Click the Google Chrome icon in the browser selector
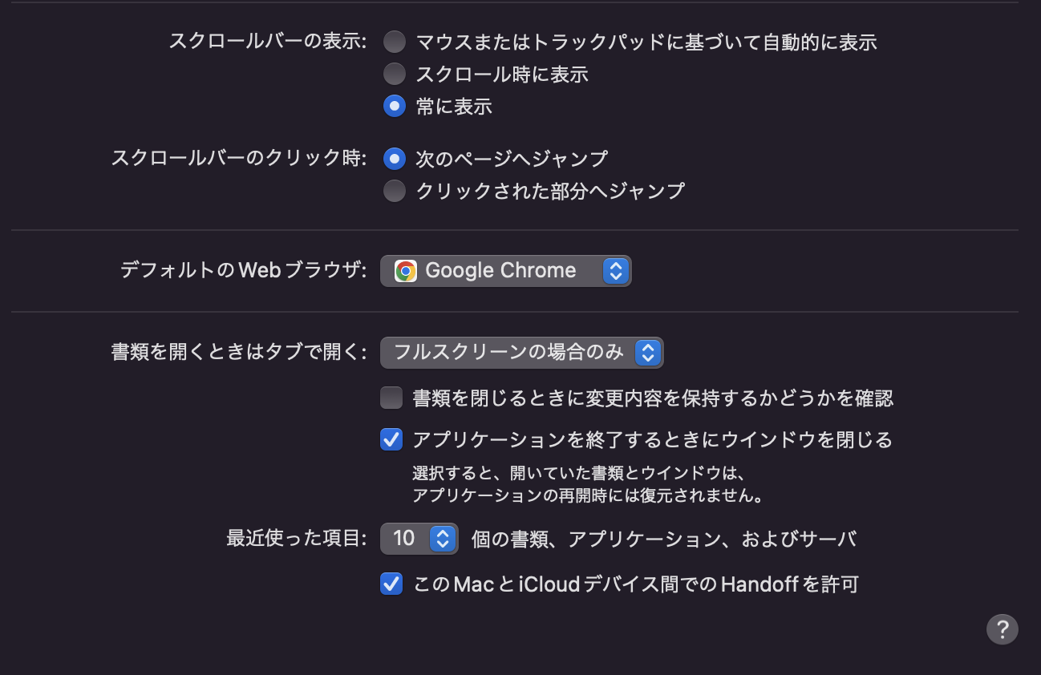1041x675 pixels. pyautogui.click(x=405, y=270)
